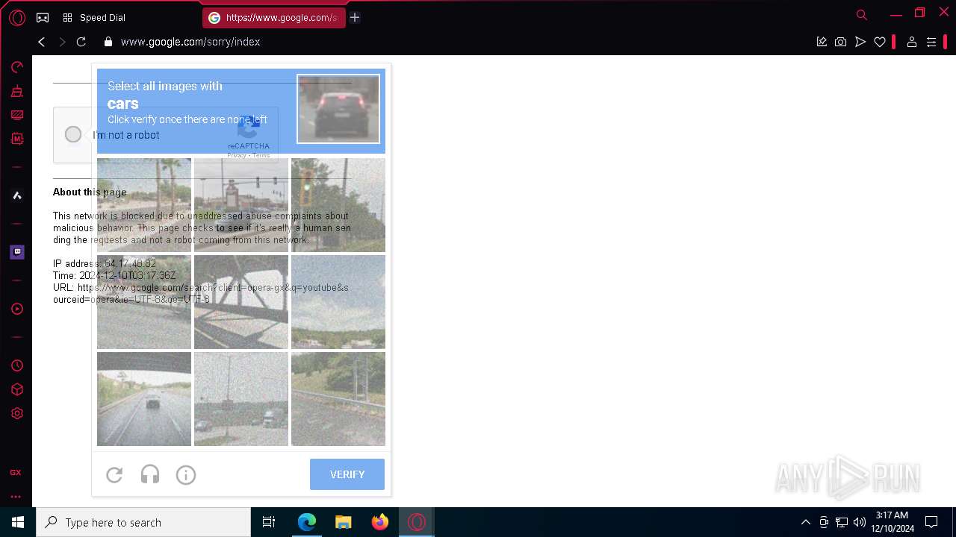956x537 pixels.
Task: Select captcha tile with palm tree street
Action: (144, 205)
